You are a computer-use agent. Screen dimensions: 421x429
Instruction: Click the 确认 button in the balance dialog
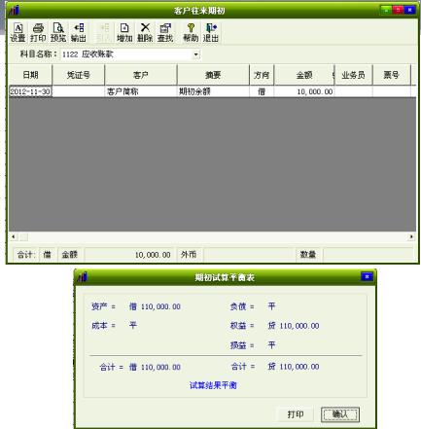(340, 414)
